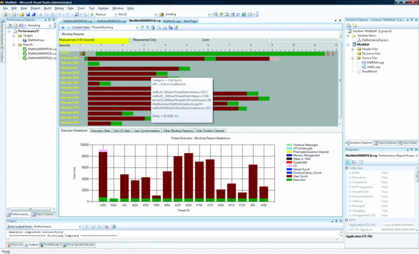The image size is (419, 254).
Task: Pin the Solution Explorer panel via auto-hide icon
Action: 412,20
